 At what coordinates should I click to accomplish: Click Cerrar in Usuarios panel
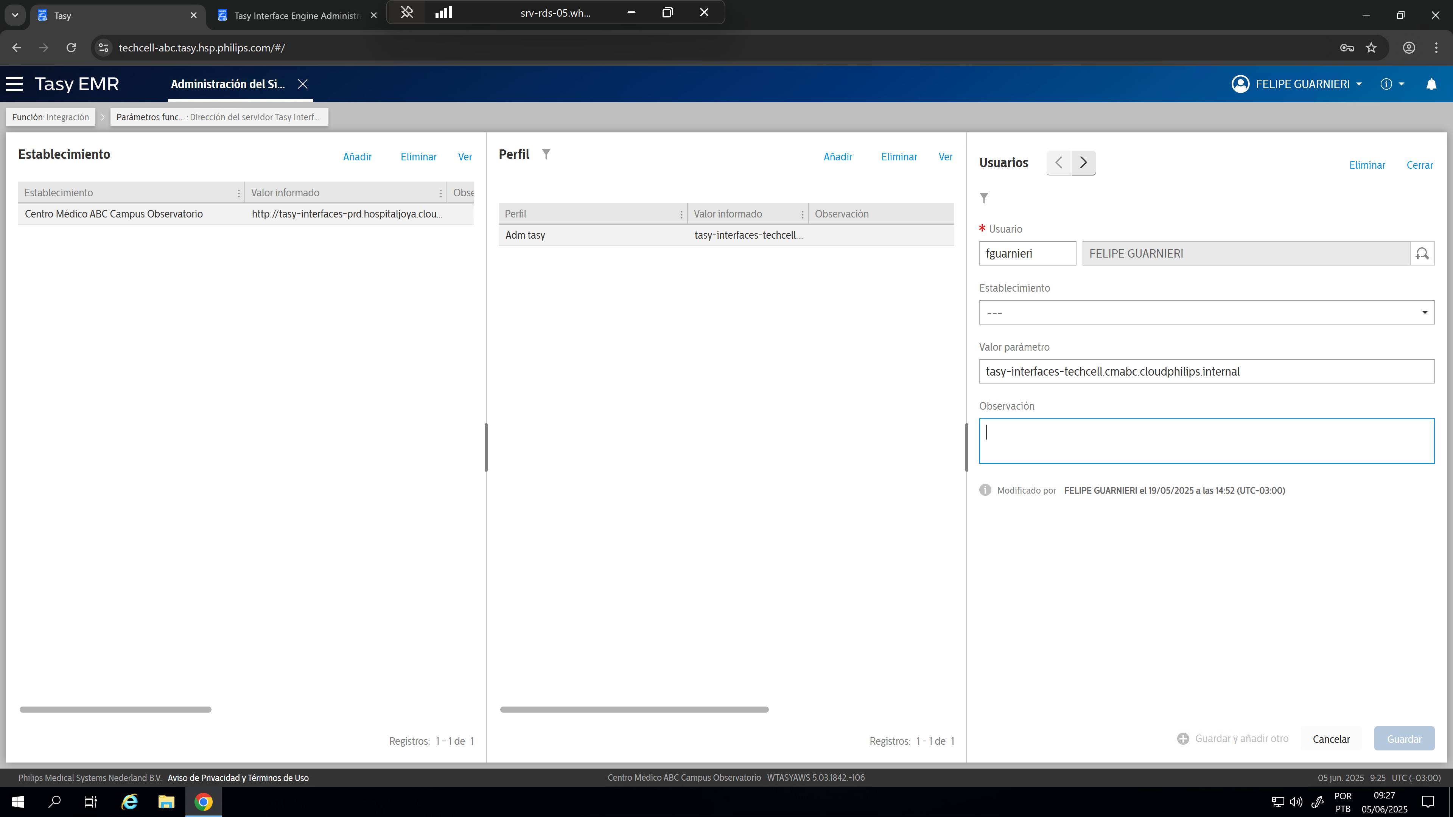[x=1420, y=165]
